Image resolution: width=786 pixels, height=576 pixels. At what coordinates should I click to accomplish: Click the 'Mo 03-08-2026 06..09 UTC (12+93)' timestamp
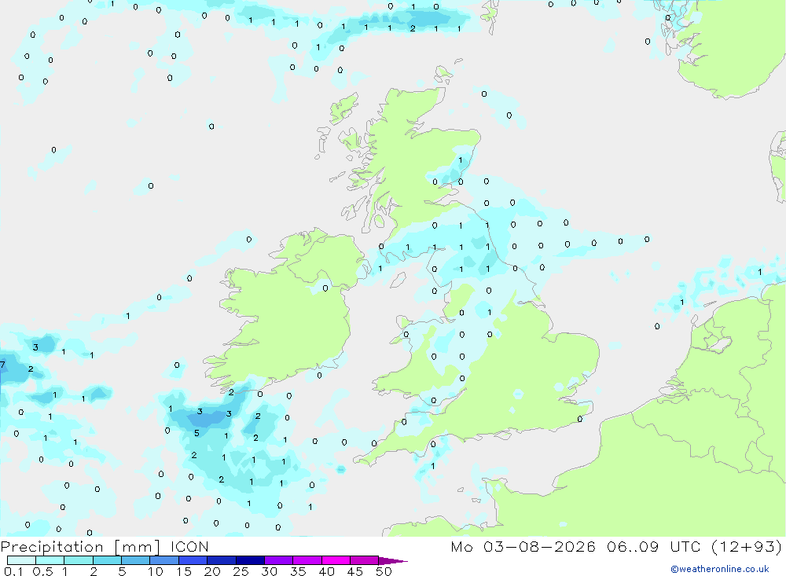click(616, 547)
